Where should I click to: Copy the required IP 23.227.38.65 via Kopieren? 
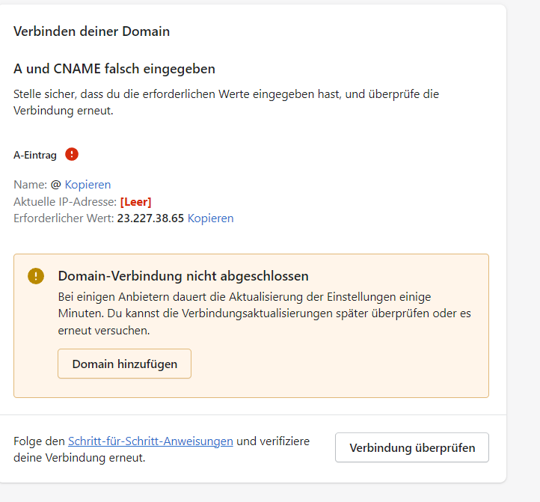click(x=210, y=218)
